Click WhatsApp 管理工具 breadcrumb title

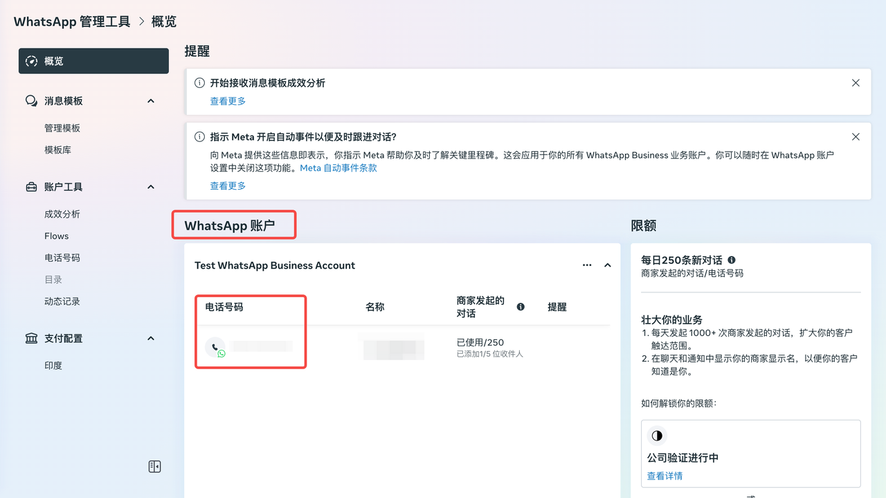click(72, 21)
